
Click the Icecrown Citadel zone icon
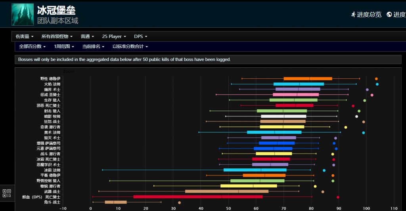pos(23,15)
